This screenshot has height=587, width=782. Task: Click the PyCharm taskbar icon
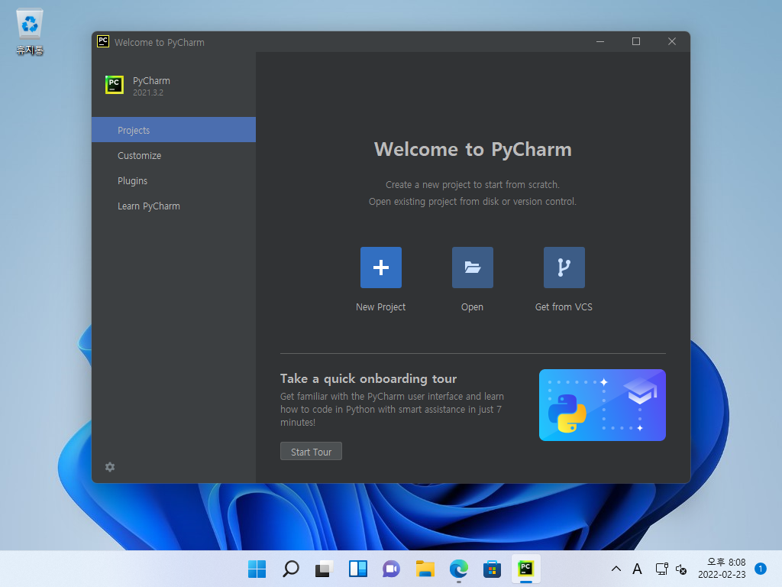tap(525, 569)
